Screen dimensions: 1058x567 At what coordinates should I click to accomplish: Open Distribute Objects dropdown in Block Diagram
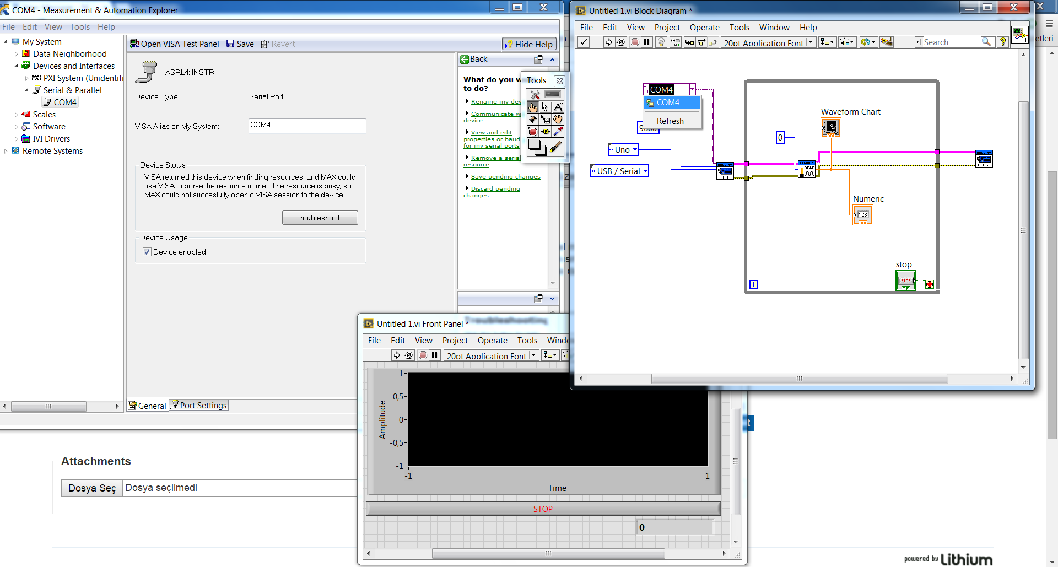coord(847,42)
